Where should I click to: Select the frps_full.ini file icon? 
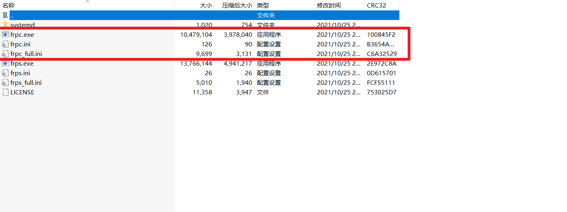[5, 83]
